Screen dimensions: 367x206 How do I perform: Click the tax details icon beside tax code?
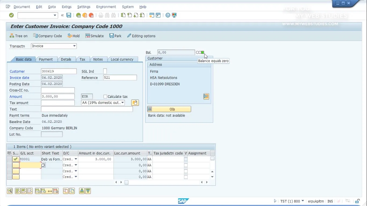[x=135, y=103]
